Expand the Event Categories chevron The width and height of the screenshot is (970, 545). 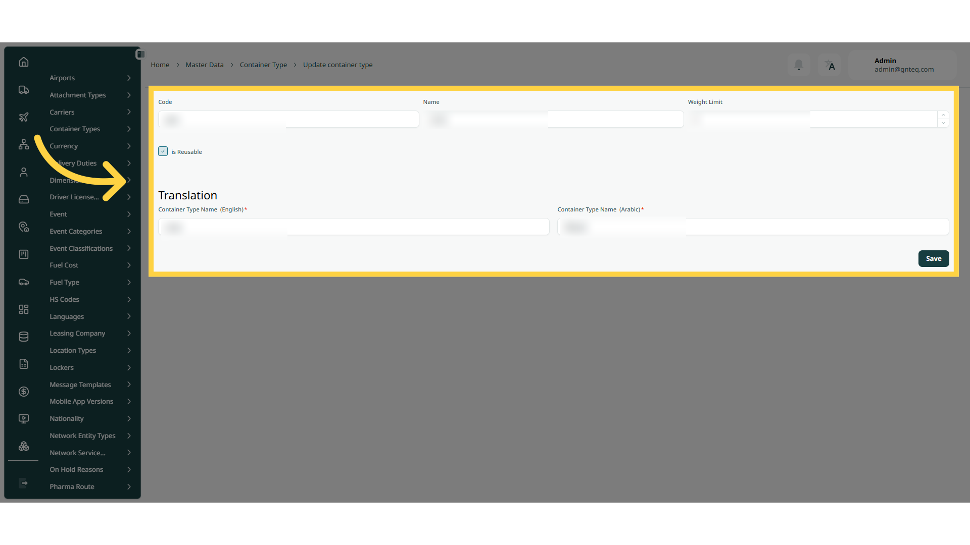pos(129,232)
